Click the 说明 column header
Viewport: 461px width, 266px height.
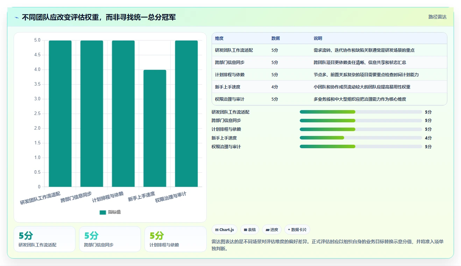tap(318, 38)
